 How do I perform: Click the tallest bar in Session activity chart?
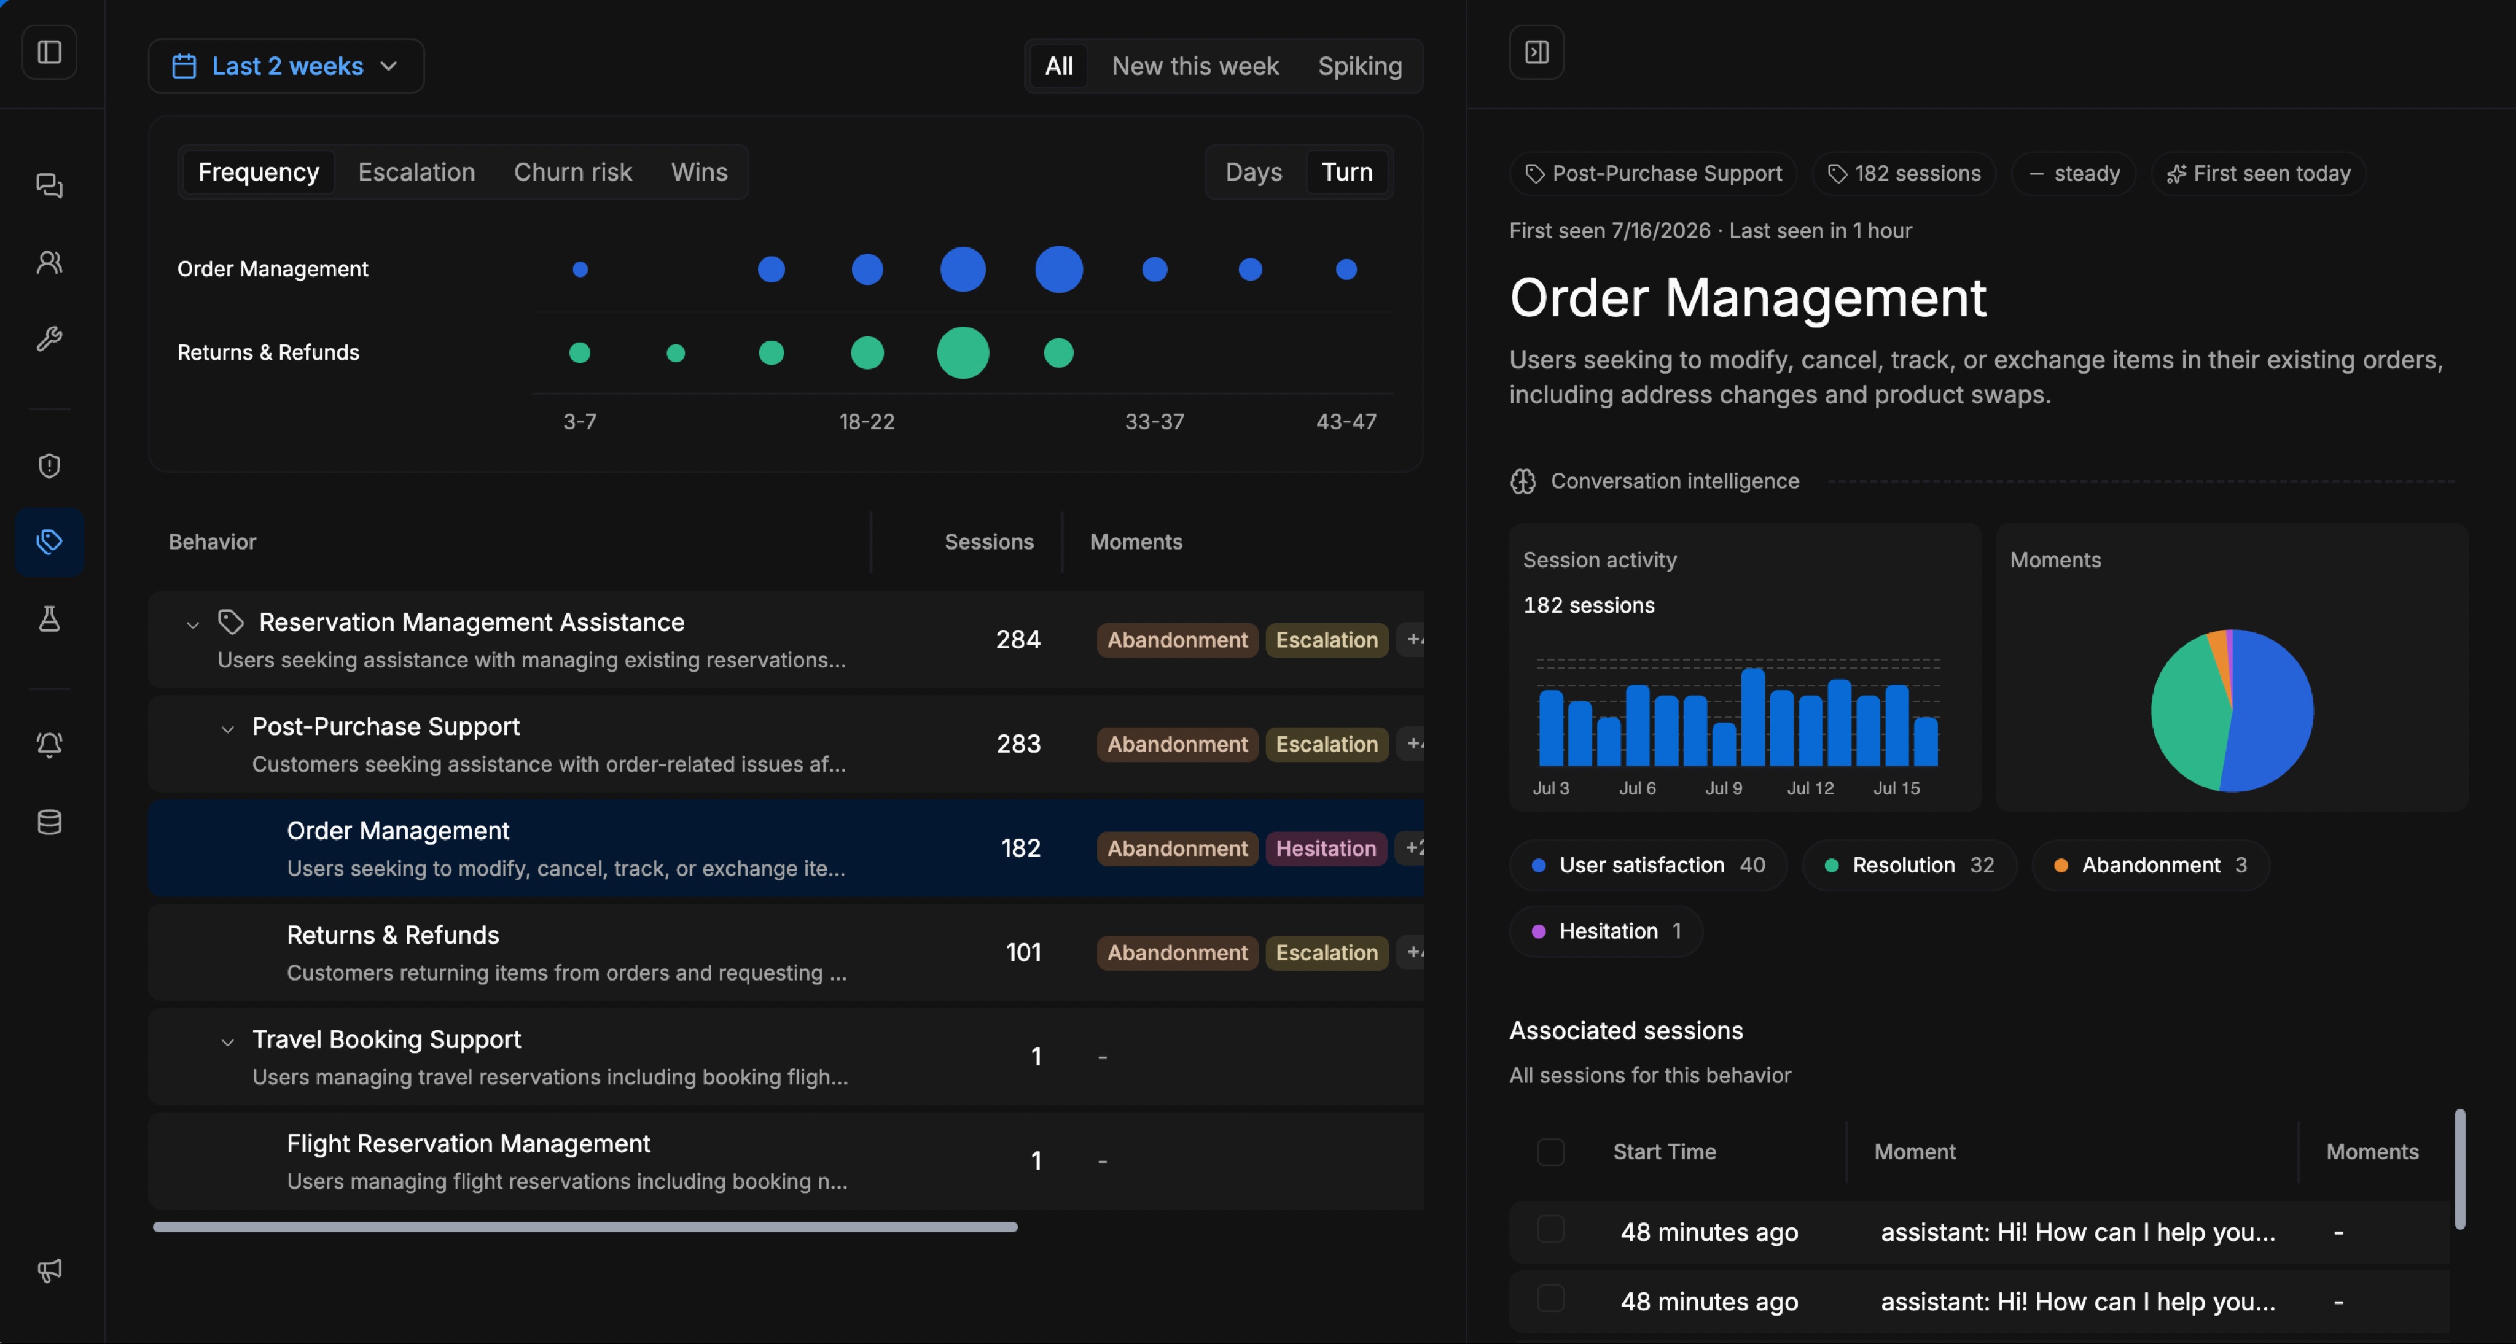(1752, 717)
